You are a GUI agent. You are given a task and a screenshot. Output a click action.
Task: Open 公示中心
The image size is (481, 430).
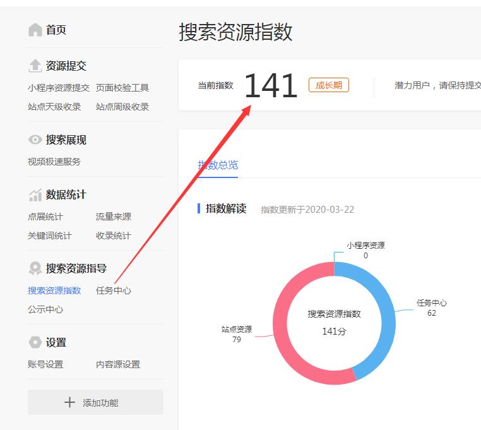point(45,309)
